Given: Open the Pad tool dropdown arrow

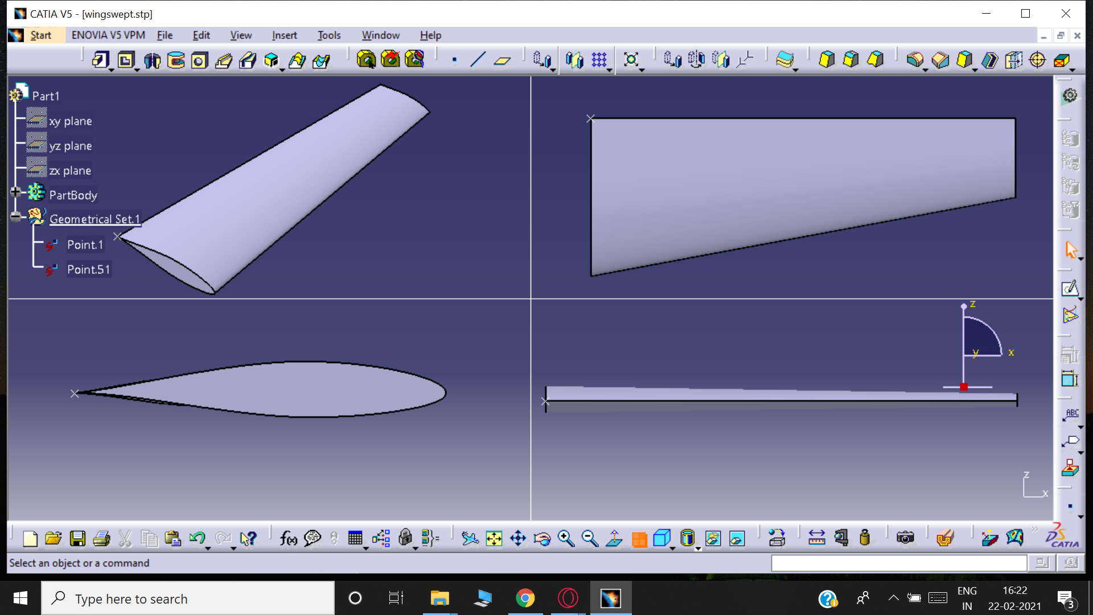Looking at the screenshot, I should (112, 69).
